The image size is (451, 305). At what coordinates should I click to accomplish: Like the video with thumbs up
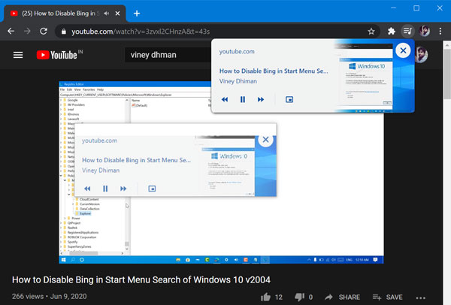coord(266,297)
